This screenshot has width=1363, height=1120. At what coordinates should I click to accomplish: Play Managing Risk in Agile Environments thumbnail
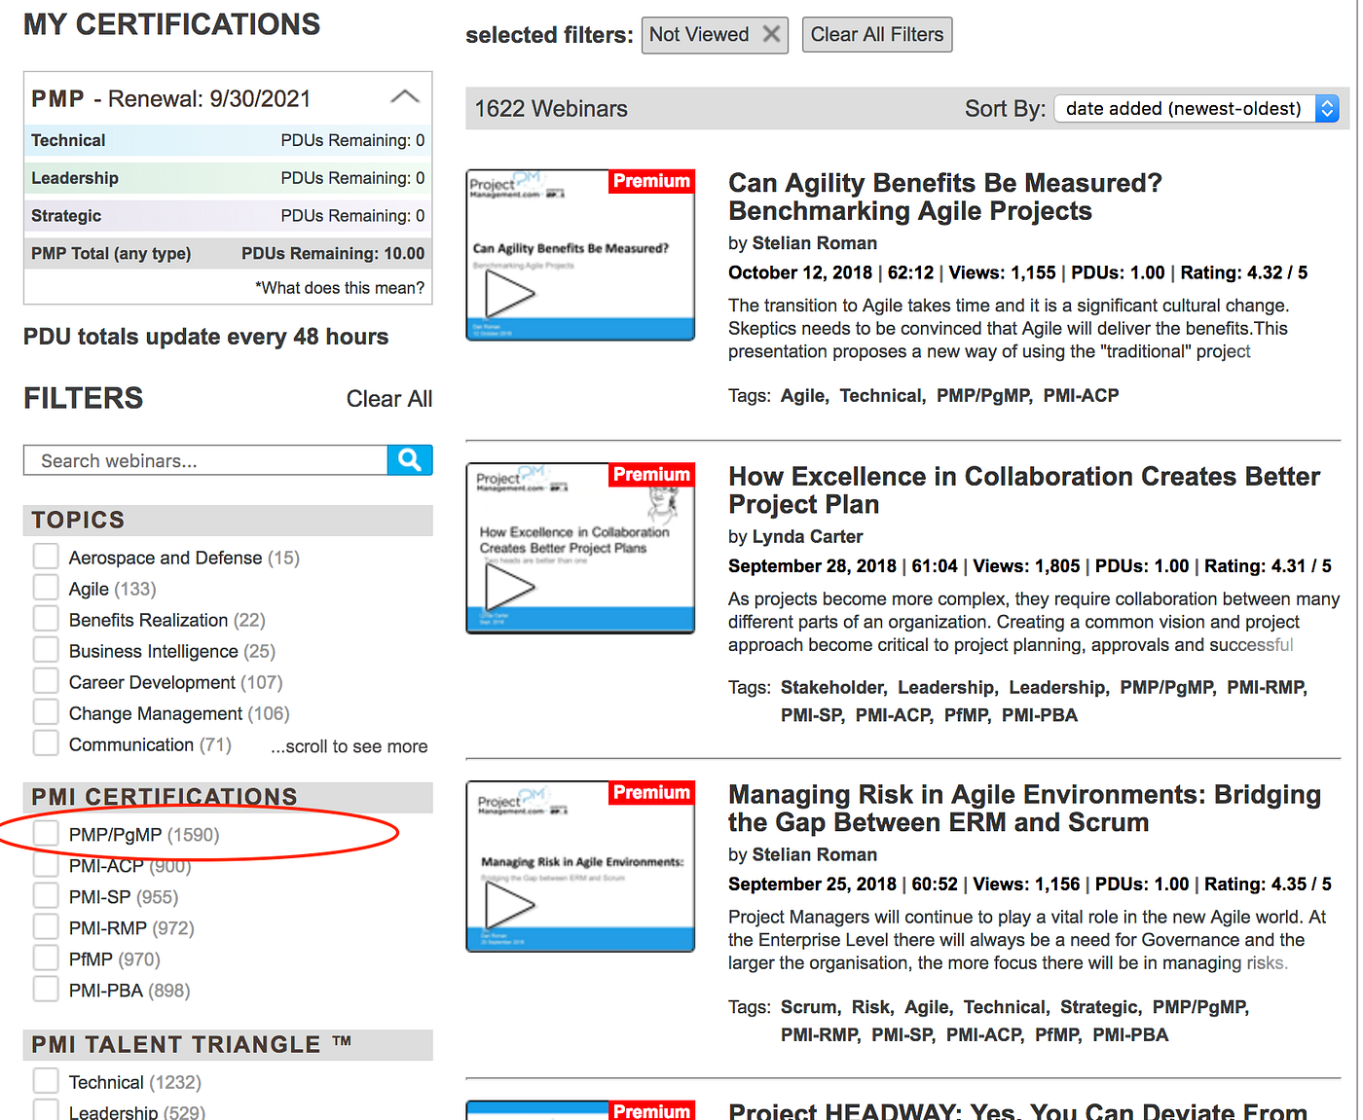tap(580, 866)
